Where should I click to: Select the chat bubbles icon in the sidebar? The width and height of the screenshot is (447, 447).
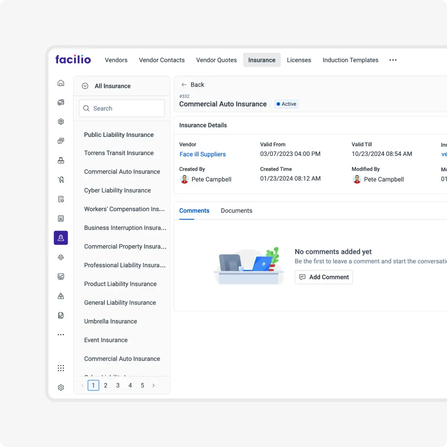(61, 141)
